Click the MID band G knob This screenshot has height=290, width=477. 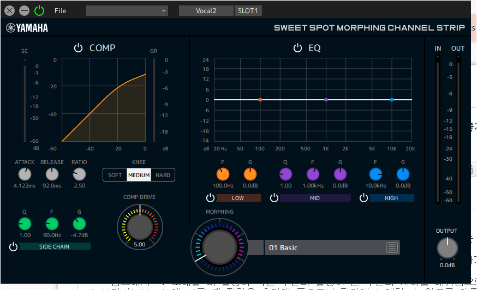click(x=340, y=174)
